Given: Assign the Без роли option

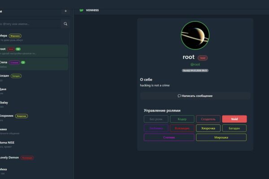Looking at the screenshot, I should [x=156, y=119].
